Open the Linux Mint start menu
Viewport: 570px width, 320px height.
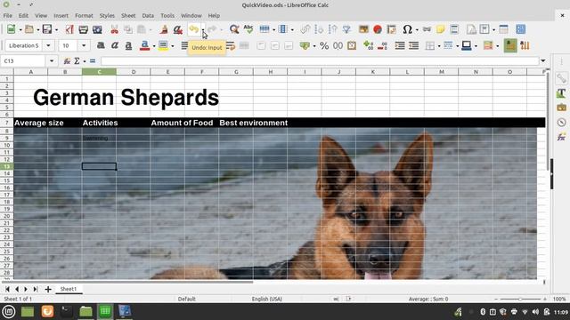click(x=9, y=311)
